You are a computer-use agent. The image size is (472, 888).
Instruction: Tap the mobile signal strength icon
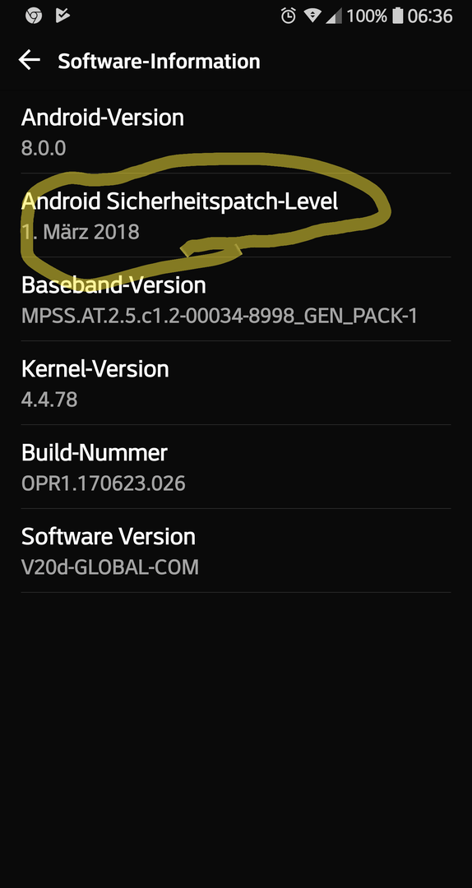[x=334, y=16]
